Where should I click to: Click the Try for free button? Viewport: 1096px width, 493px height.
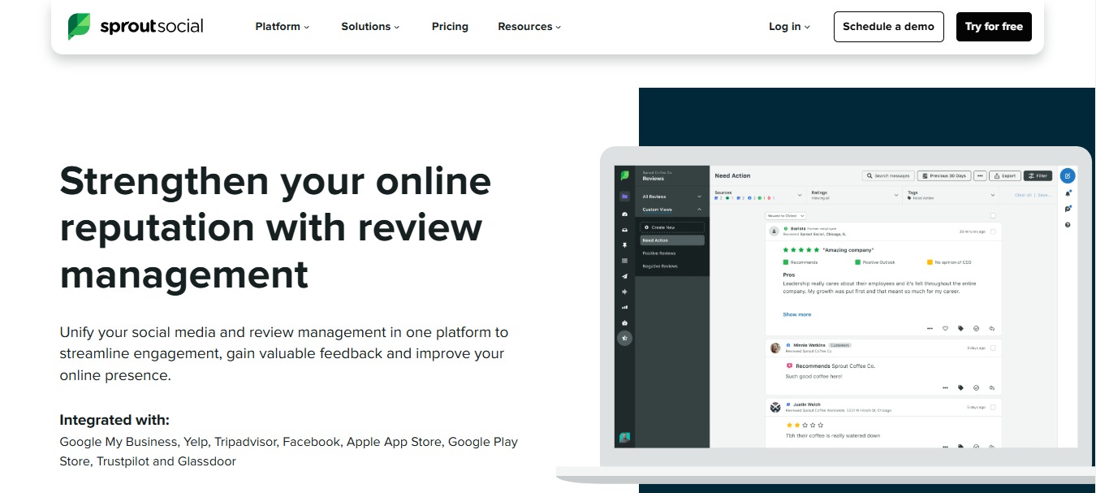pyautogui.click(x=994, y=26)
